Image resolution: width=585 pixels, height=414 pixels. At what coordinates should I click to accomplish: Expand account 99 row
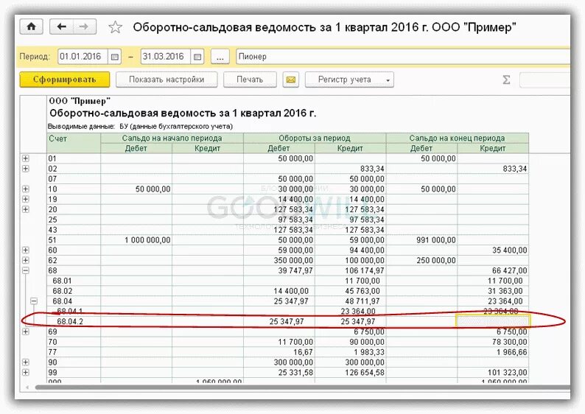coord(25,372)
